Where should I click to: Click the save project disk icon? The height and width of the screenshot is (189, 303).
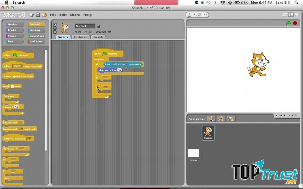pos(38,15)
